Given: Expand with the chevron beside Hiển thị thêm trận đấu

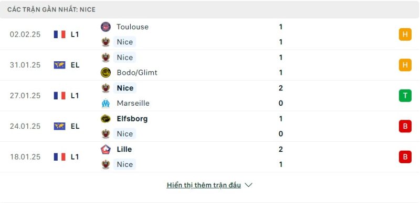Looking at the screenshot, I should [248, 185].
